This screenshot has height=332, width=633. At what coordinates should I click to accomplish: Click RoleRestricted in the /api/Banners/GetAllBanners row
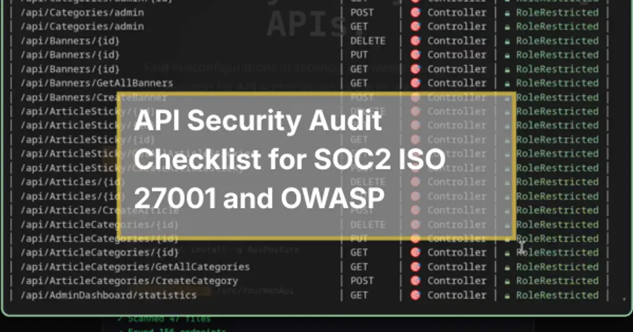point(557,83)
